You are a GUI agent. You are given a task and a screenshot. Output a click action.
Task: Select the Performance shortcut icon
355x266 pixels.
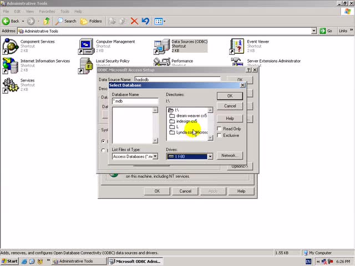(161, 62)
